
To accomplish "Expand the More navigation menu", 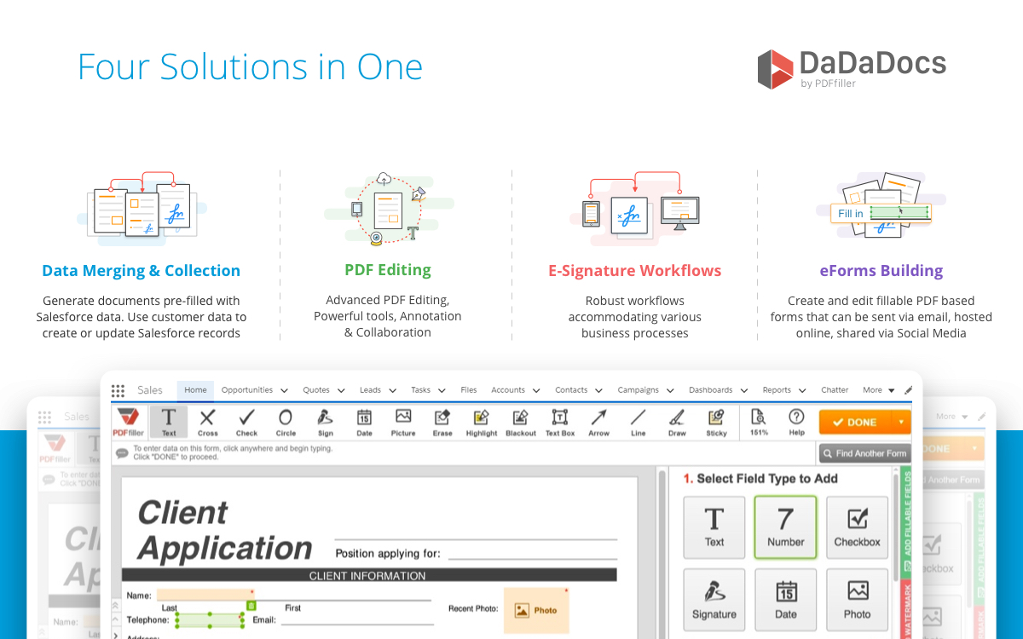I will point(878,390).
